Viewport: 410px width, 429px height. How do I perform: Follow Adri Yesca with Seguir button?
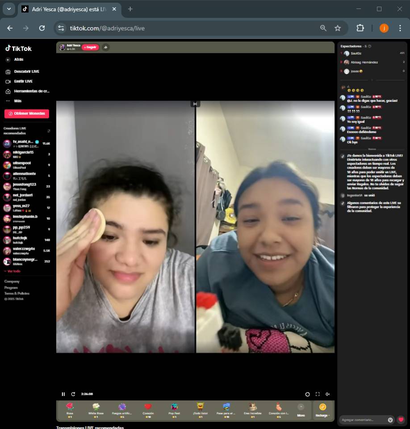[90, 47]
